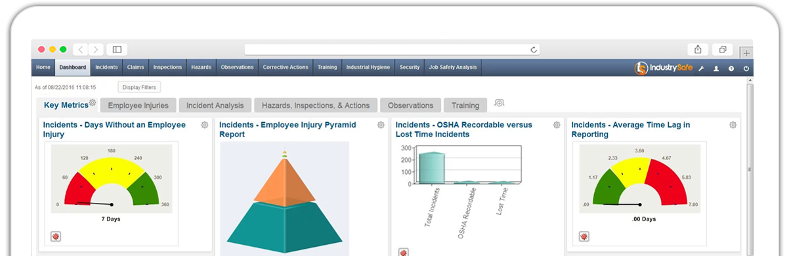This screenshot has height=256, width=789.
Task: Open the Hazards, Inspections, & Actions tab
Action: click(316, 105)
